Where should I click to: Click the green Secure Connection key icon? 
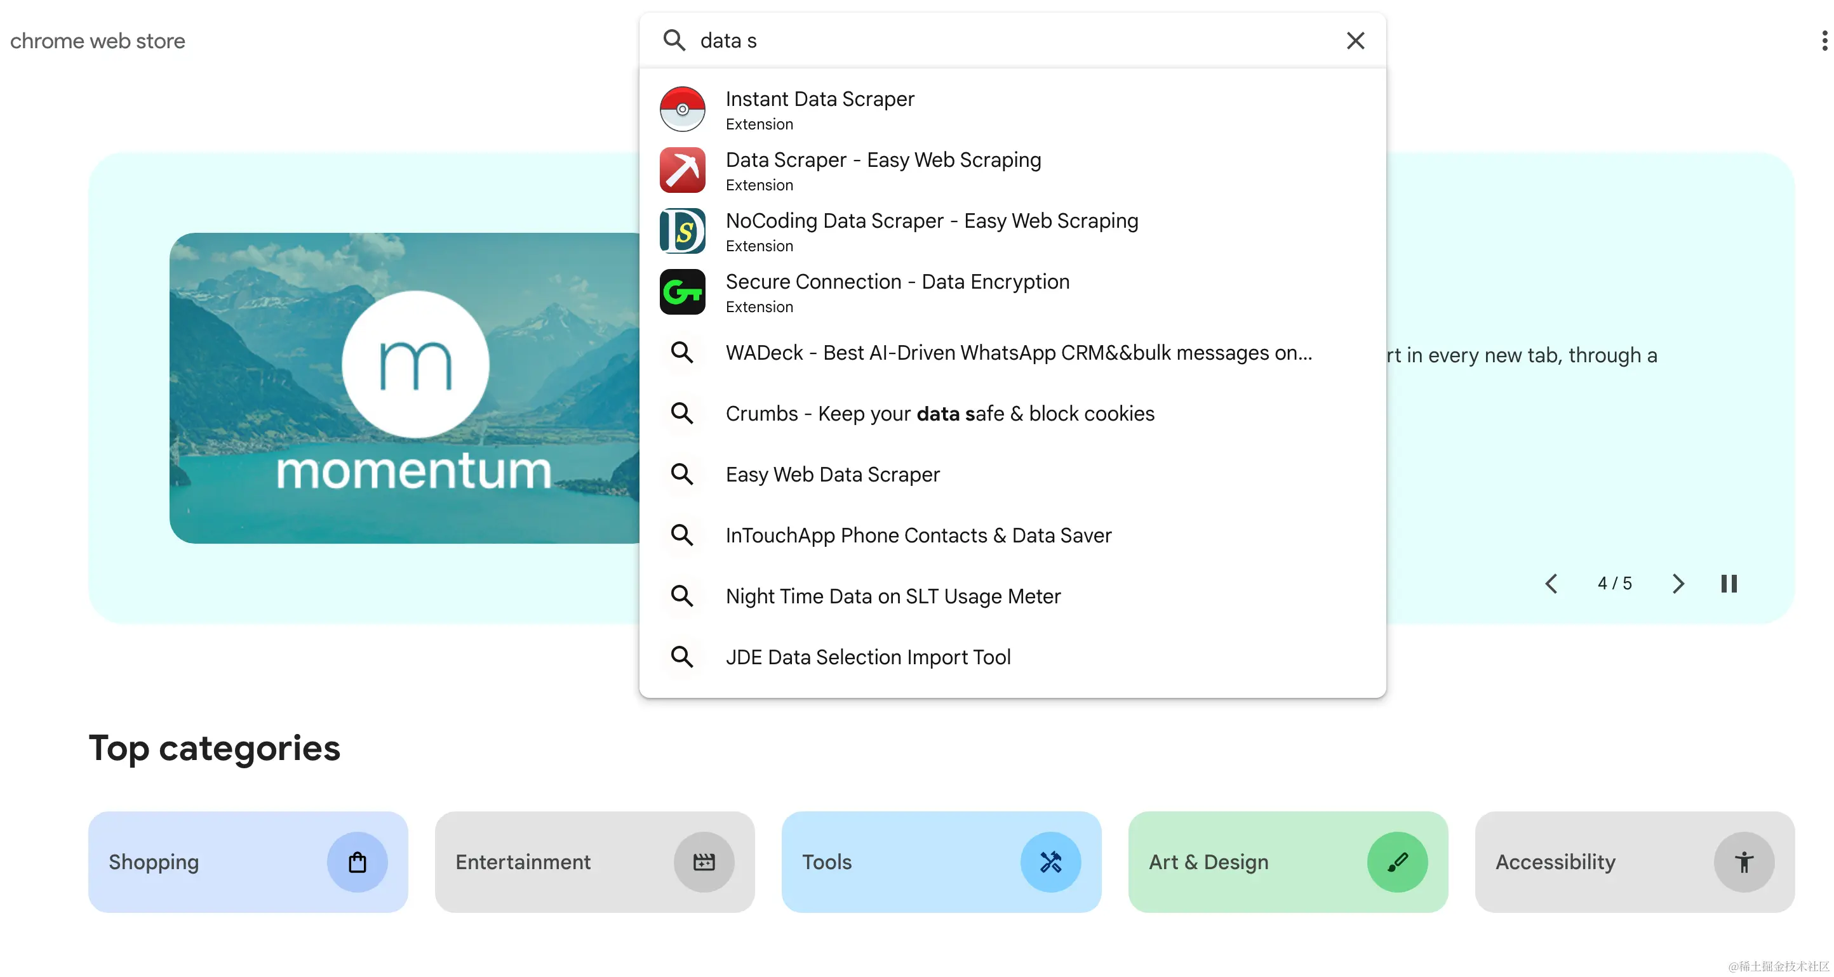click(x=682, y=292)
